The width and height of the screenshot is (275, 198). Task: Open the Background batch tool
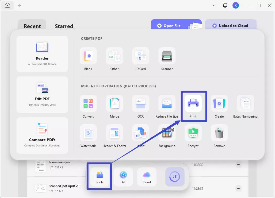point(167,133)
